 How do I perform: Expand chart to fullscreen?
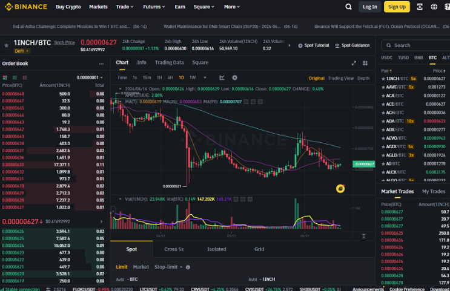(x=354, y=63)
